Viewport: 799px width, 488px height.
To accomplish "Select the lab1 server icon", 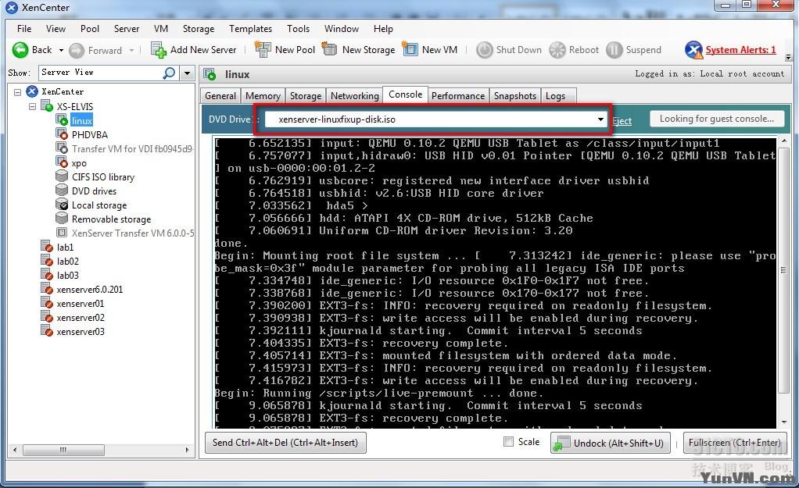I will click(47, 247).
